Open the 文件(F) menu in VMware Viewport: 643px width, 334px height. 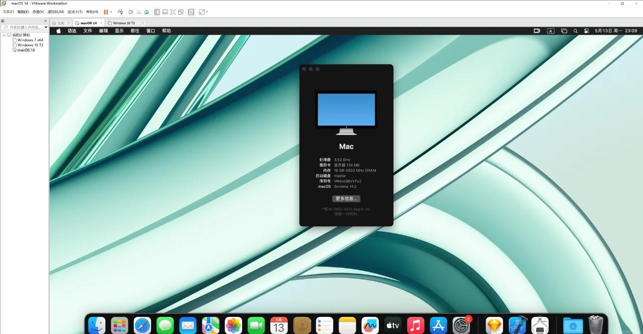click(9, 12)
